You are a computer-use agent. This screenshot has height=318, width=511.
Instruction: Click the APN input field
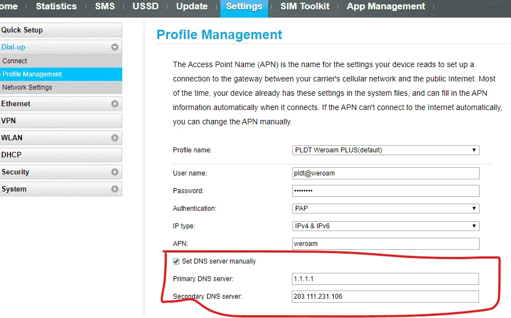[x=386, y=244]
